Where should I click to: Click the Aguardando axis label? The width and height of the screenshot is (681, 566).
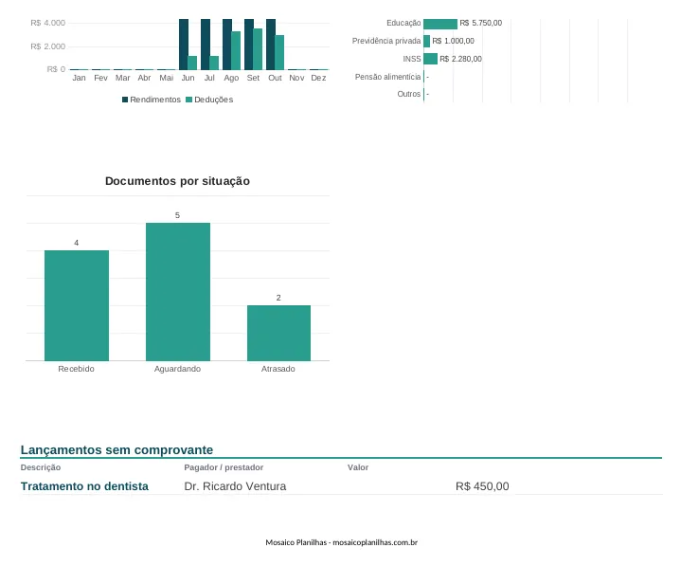(x=177, y=369)
